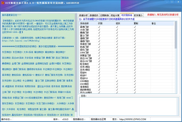Screen dimensions: 182x122
Task: Select the 司创V7 row
Action: pos(126,76)
